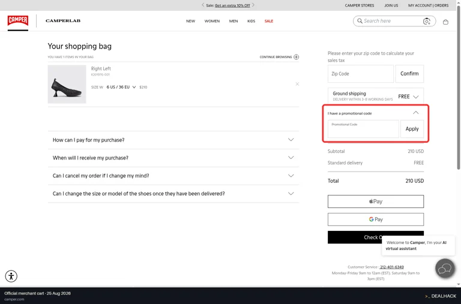
Task: Click Join Us link
Action: coord(391,5)
